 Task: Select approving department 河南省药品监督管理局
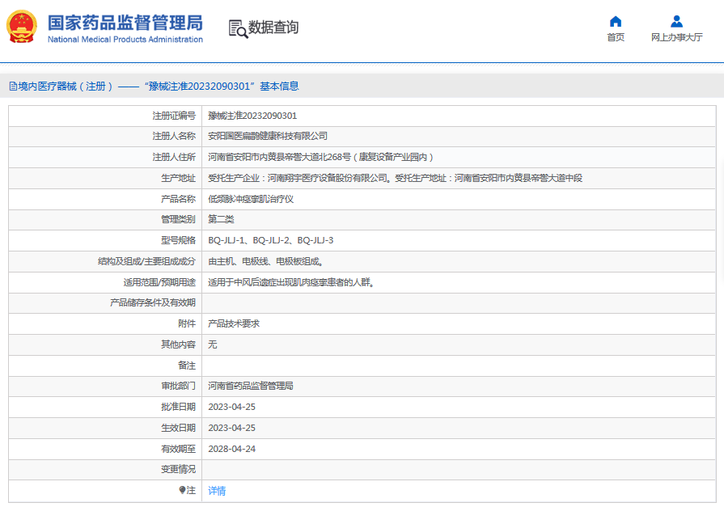[x=250, y=386]
